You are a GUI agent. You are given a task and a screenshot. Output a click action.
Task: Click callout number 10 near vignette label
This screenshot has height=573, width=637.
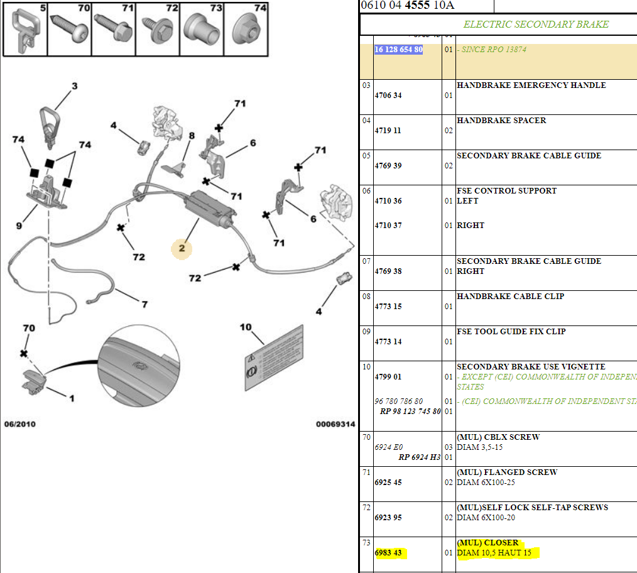[246, 327]
